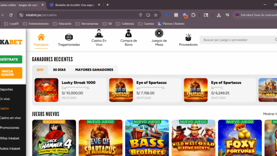The image size is (277, 156).
Task: Open the Gates of Olympus 1000 winner thumbnail
Action: [268, 90]
